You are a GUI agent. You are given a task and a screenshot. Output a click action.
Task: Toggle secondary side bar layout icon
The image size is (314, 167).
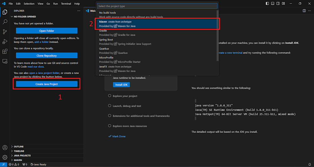coord(278,3)
